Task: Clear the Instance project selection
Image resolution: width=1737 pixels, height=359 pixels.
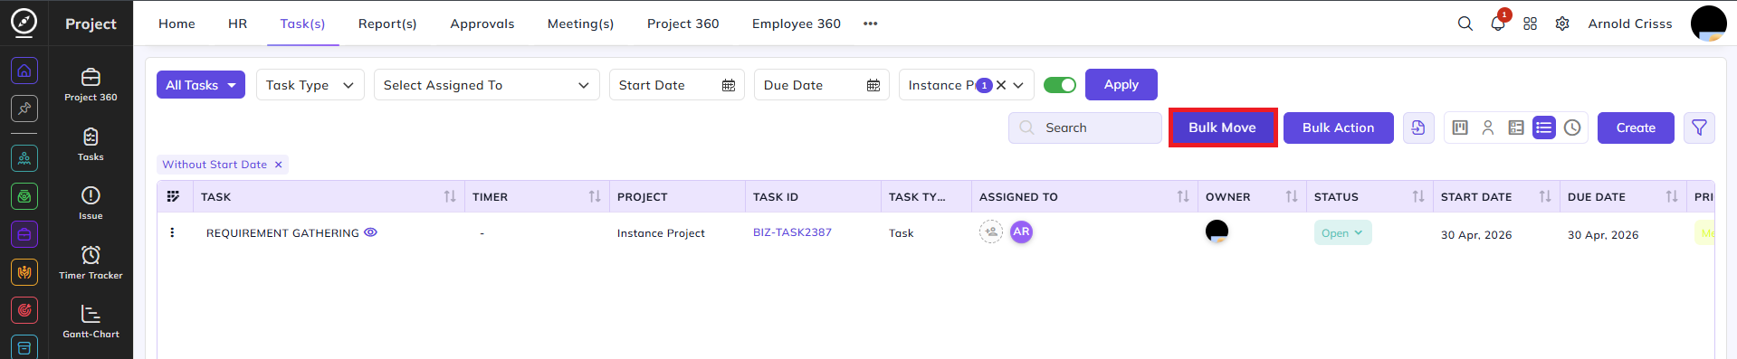Action: click(x=1001, y=85)
